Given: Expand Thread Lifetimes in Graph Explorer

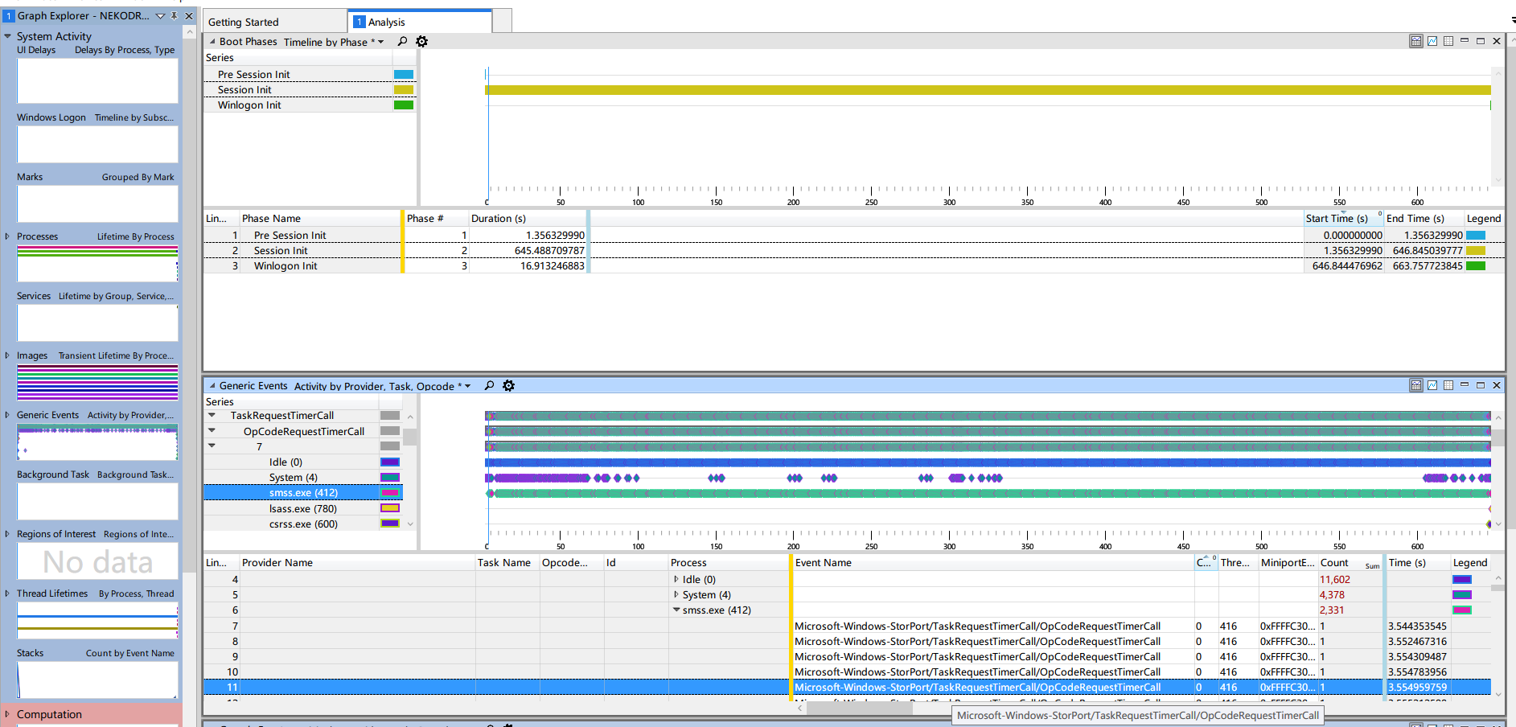Looking at the screenshot, I should pyautogui.click(x=7, y=594).
